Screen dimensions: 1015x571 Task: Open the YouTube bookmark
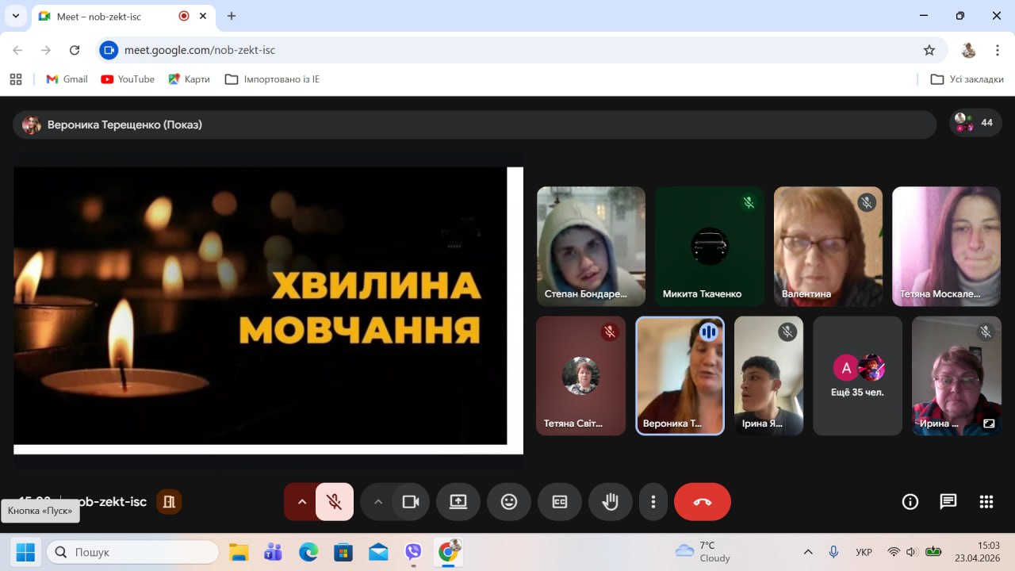128,79
